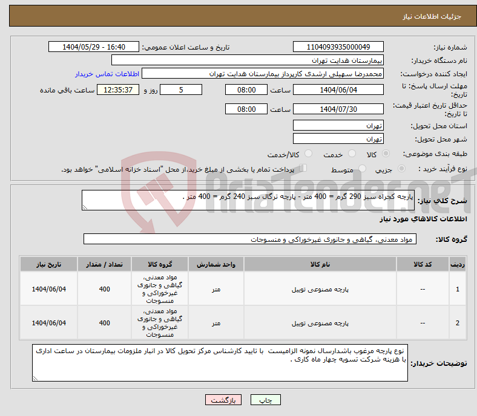
Task: Click the response deadline time 08:00 field
Action: click(246, 89)
